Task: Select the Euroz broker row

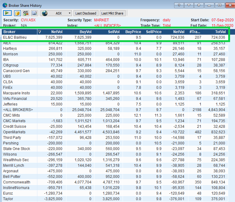Action: 115,193
